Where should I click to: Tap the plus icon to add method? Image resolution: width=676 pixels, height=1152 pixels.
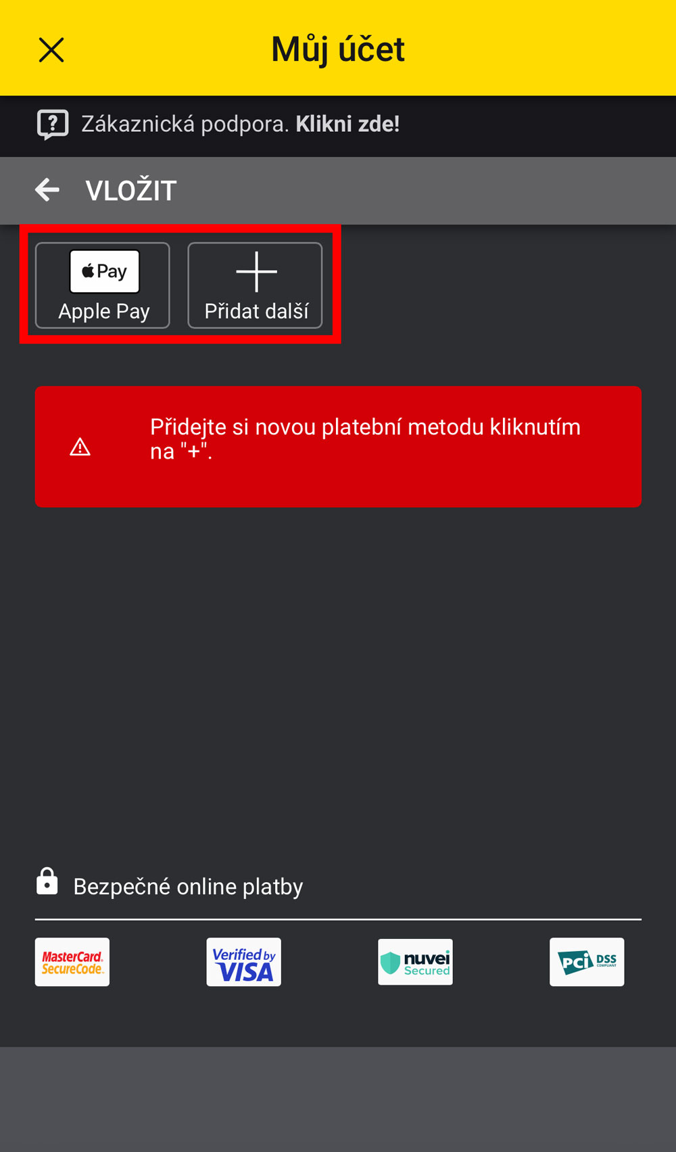[256, 271]
